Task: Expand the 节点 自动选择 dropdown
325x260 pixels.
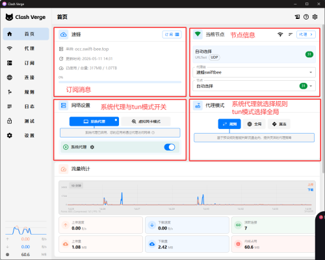Action: coord(254,86)
